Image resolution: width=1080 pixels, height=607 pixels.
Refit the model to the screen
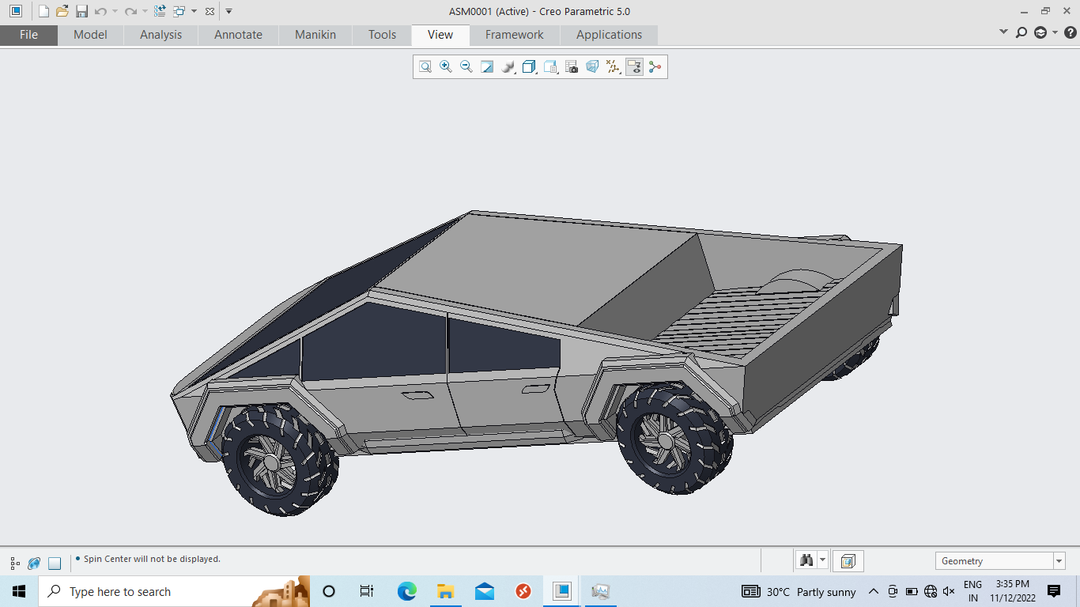click(425, 67)
